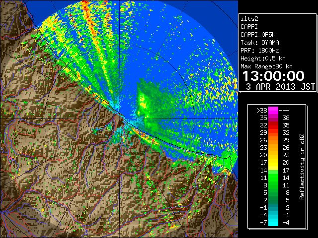Click the date 3 APR 2013 JST
This screenshot has width=318, height=238.
(x=280, y=87)
